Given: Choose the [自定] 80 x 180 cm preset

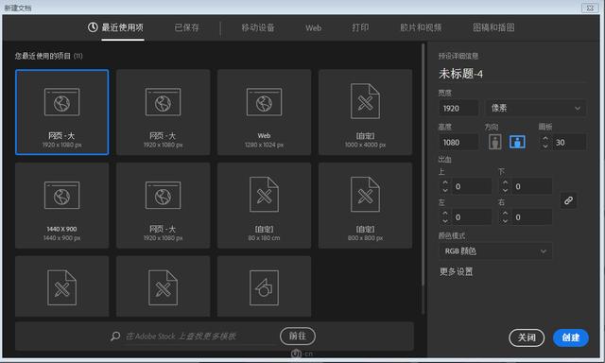Looking at the screenshot, I should 264,205.
